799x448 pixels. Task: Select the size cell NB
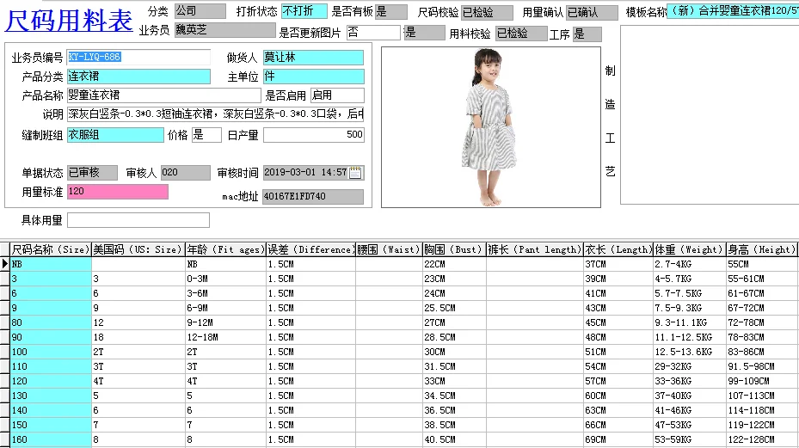click(51, 264)
